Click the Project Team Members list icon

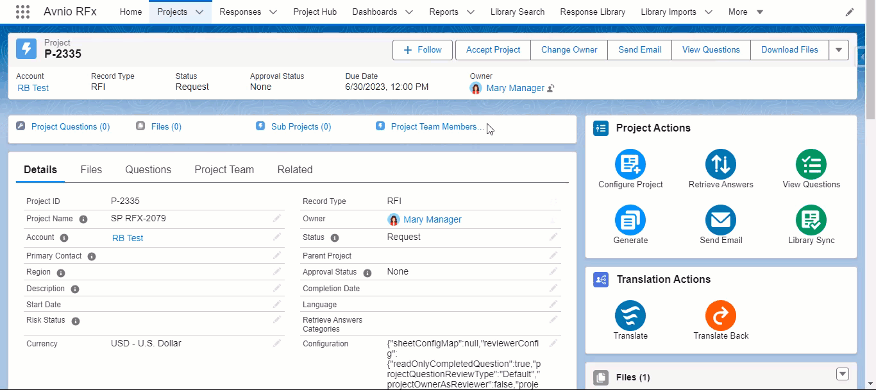pos(380,126)
